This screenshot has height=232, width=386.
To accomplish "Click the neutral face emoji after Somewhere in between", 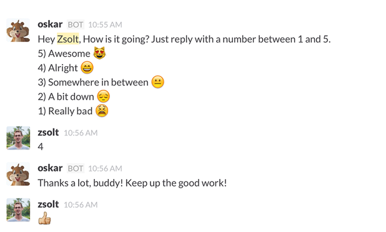I will [158, 82].
